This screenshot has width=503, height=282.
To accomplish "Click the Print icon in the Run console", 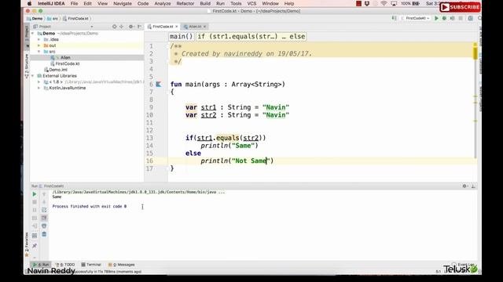I will pos(44,226).
